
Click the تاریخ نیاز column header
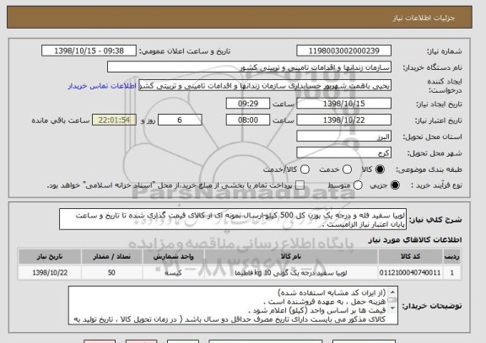point(50,256)
